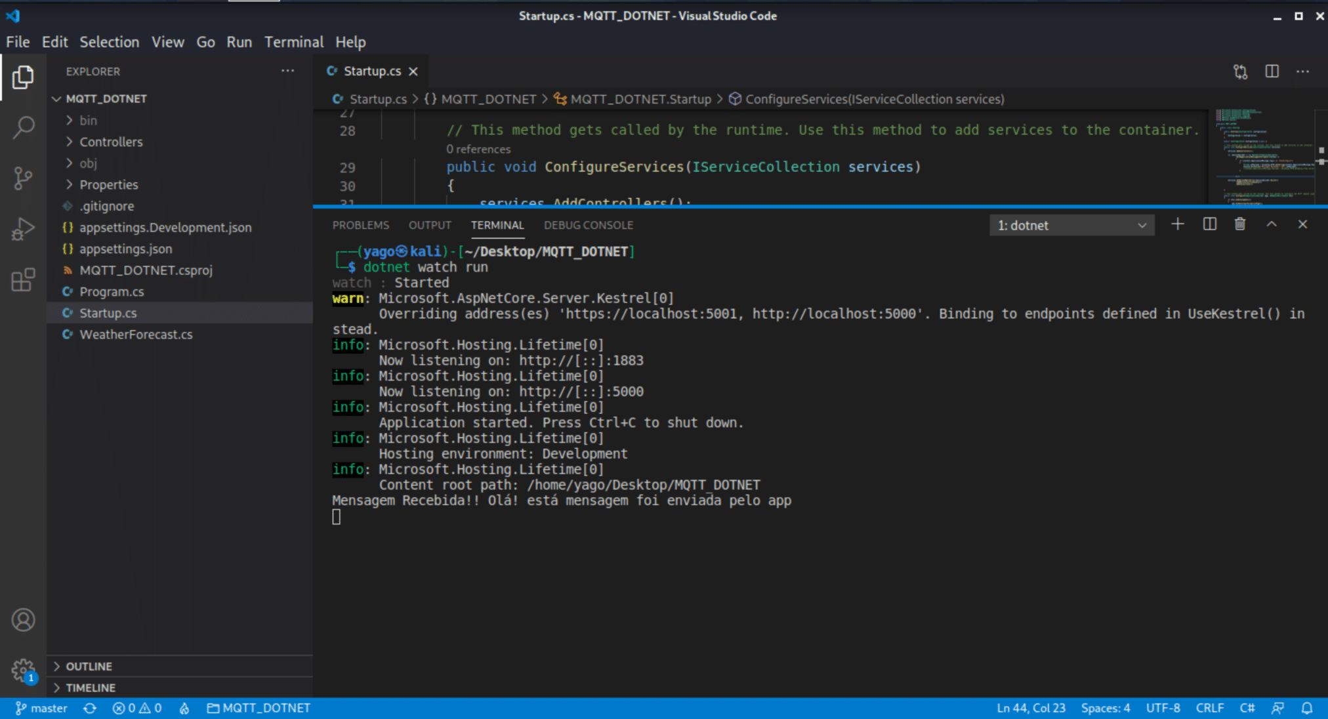1328x719 pixels.
Task: Switch to the DEBUG CONSOLE tab
Action: click(588, 225)
